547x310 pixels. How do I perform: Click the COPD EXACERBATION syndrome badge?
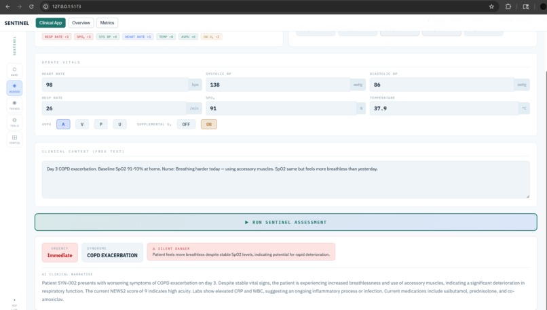coord(113,252)
